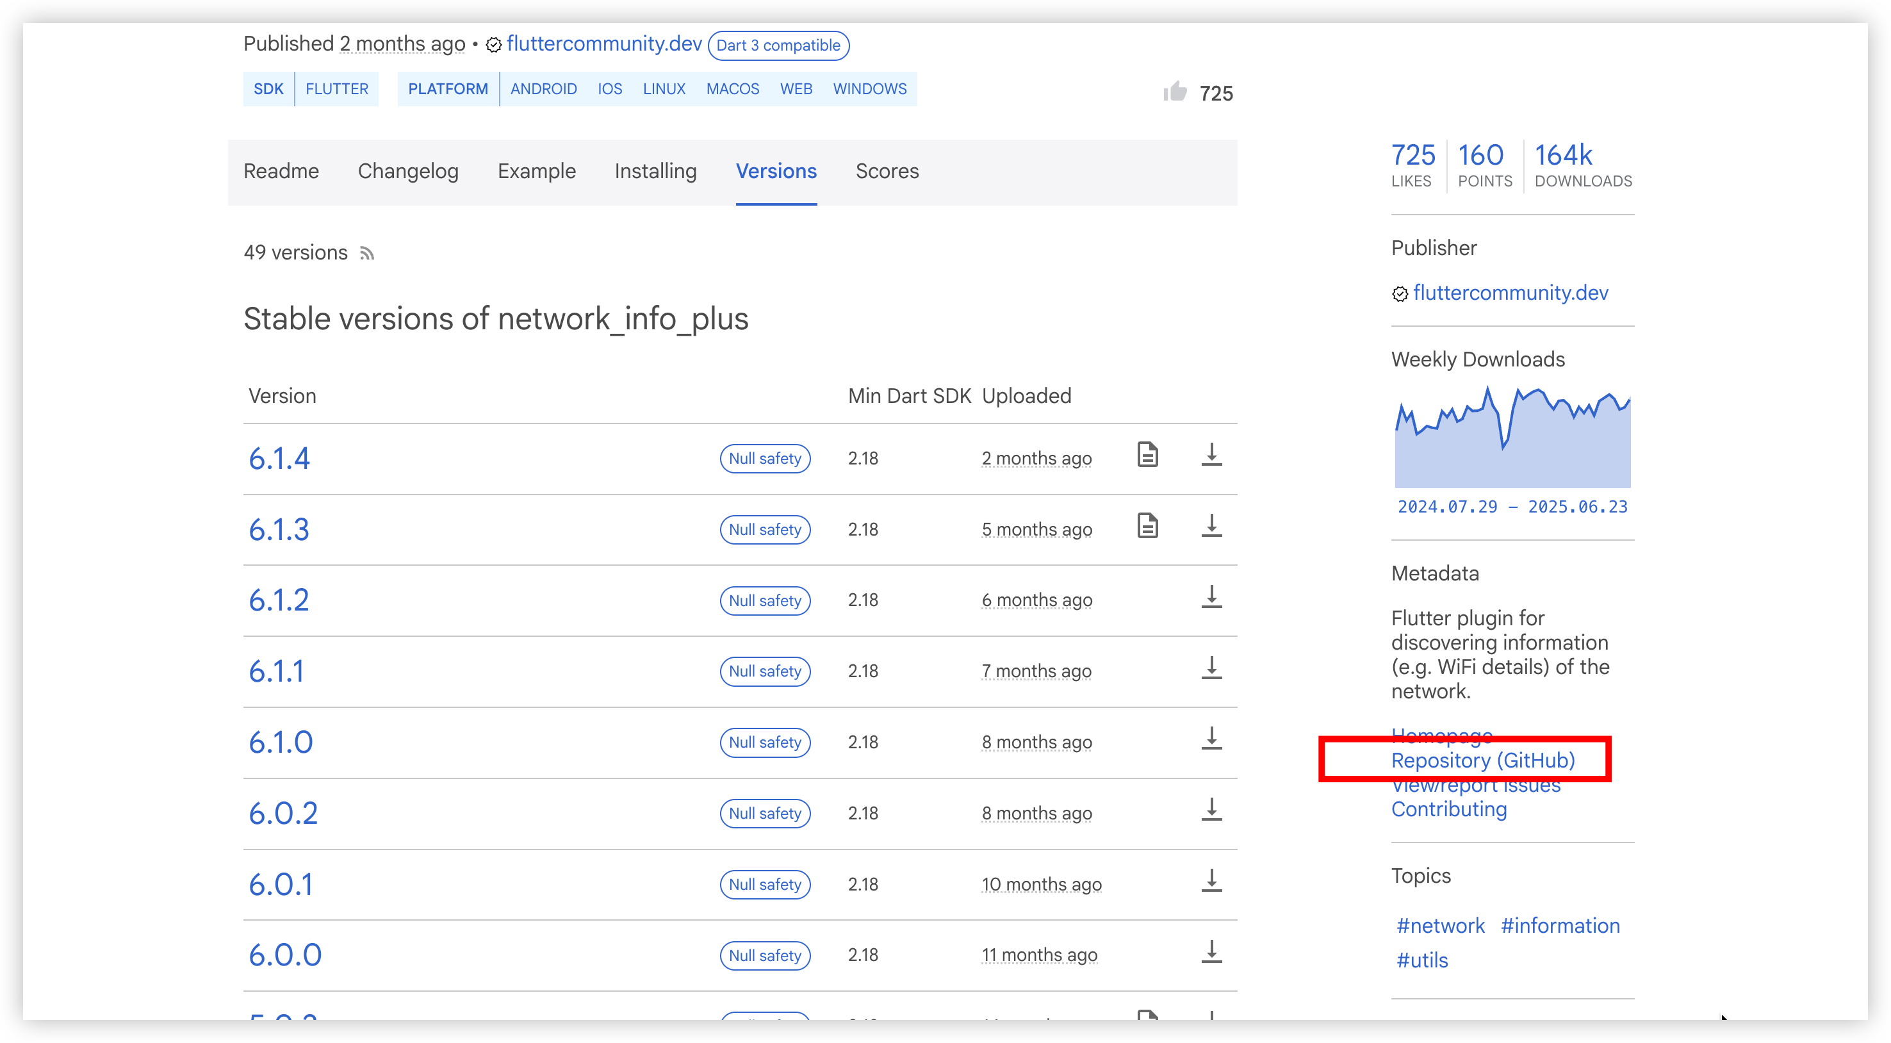The width and height of the screenshot is (1891, 1043).
Task: Click Null safety badge for version 6.0.2
Action: [x=765, y=813]
